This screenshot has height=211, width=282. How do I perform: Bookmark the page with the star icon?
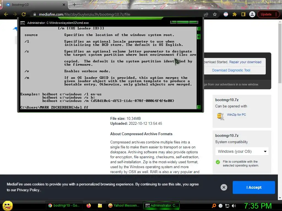tap(215, 14)
